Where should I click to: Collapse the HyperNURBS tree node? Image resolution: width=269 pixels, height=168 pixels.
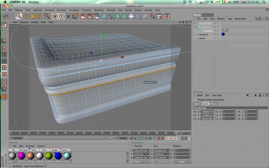[194, 23]
